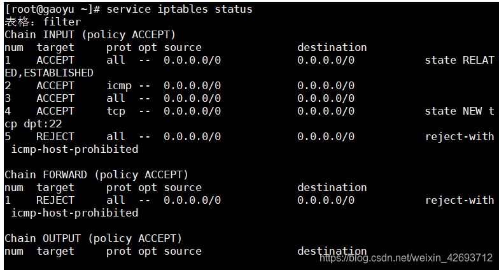Screen dimensions: 499x270
Task: Click ACCEPT target in the tcp row
Action: 55,111
